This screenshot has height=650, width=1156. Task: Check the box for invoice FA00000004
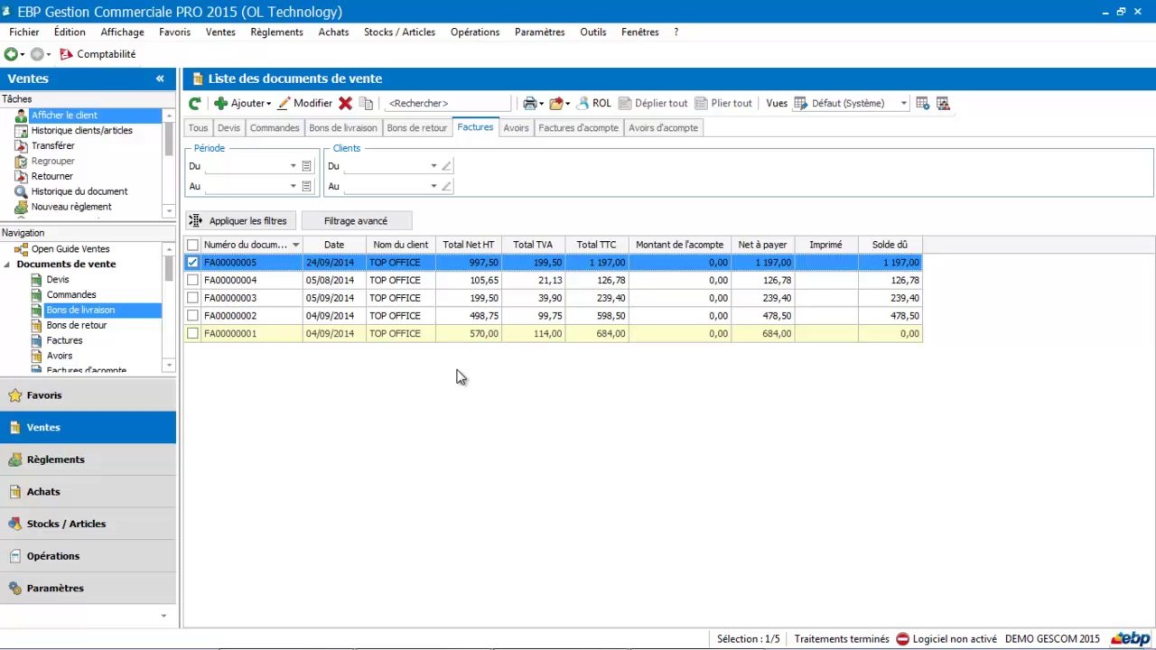coord(192,280)
